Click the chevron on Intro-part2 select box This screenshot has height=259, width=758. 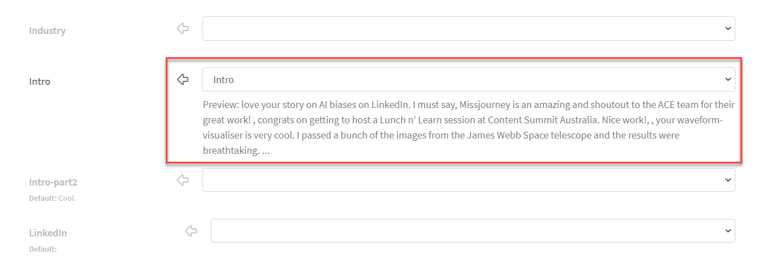pos(727,180)
